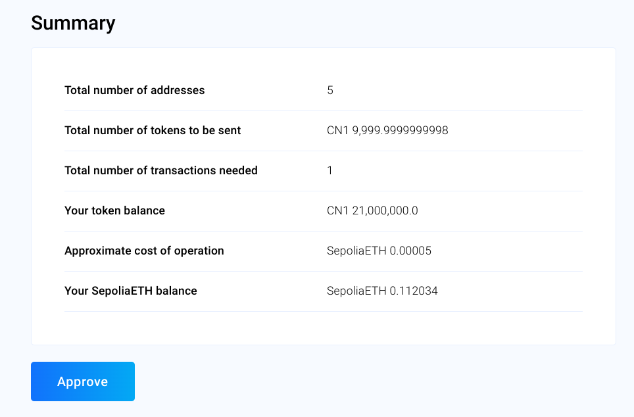
Task: Click blank page area right of Approve
Action: 381,381
